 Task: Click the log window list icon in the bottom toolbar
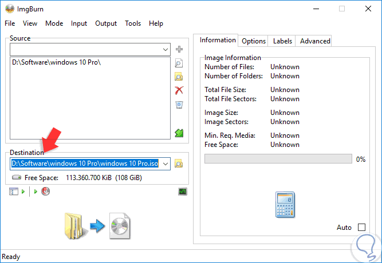(x=14, y=192)
